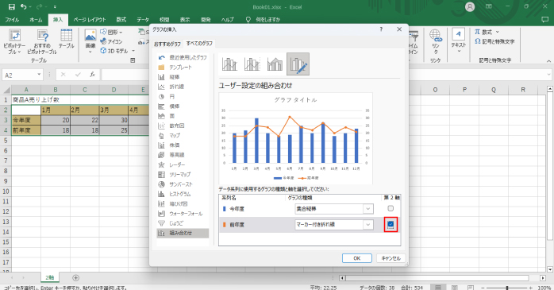This screenshot has height=290, width=554.
Task: Click the Name Box showing A2
Action: 19,75
